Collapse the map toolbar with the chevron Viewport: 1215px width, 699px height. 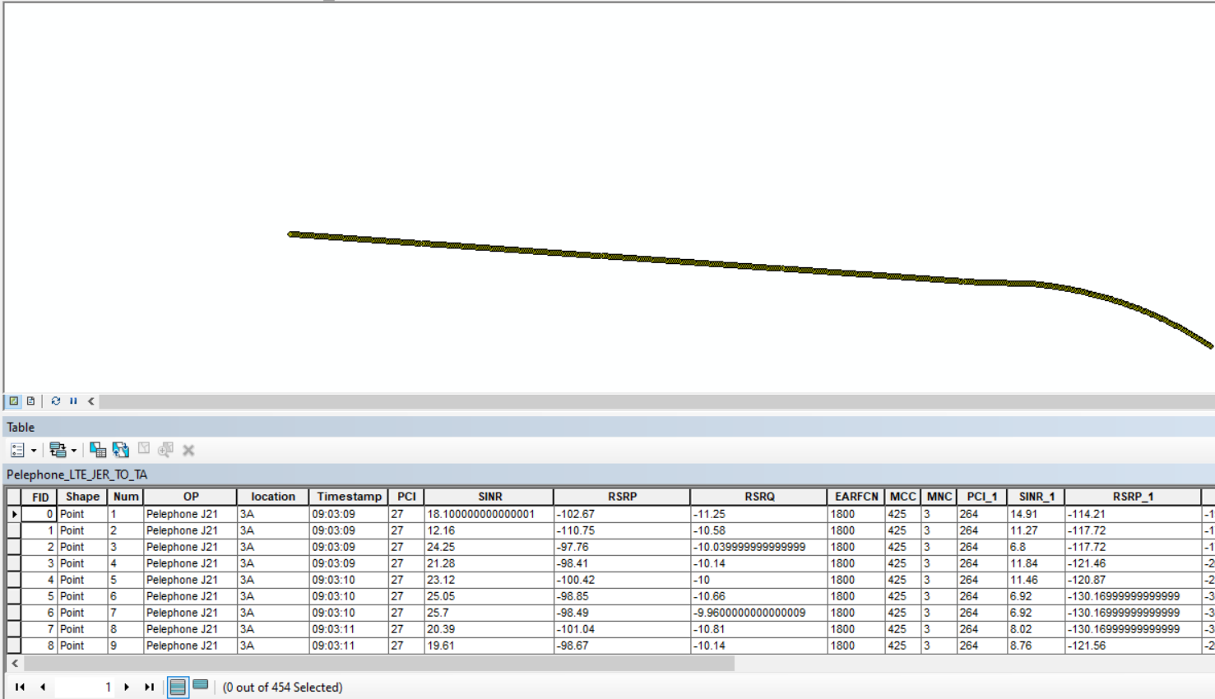pyautogui.click(x=89, y=400)
